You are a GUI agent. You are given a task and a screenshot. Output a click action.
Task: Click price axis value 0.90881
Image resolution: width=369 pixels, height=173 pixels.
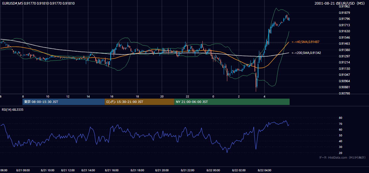[x=344, y=87]
